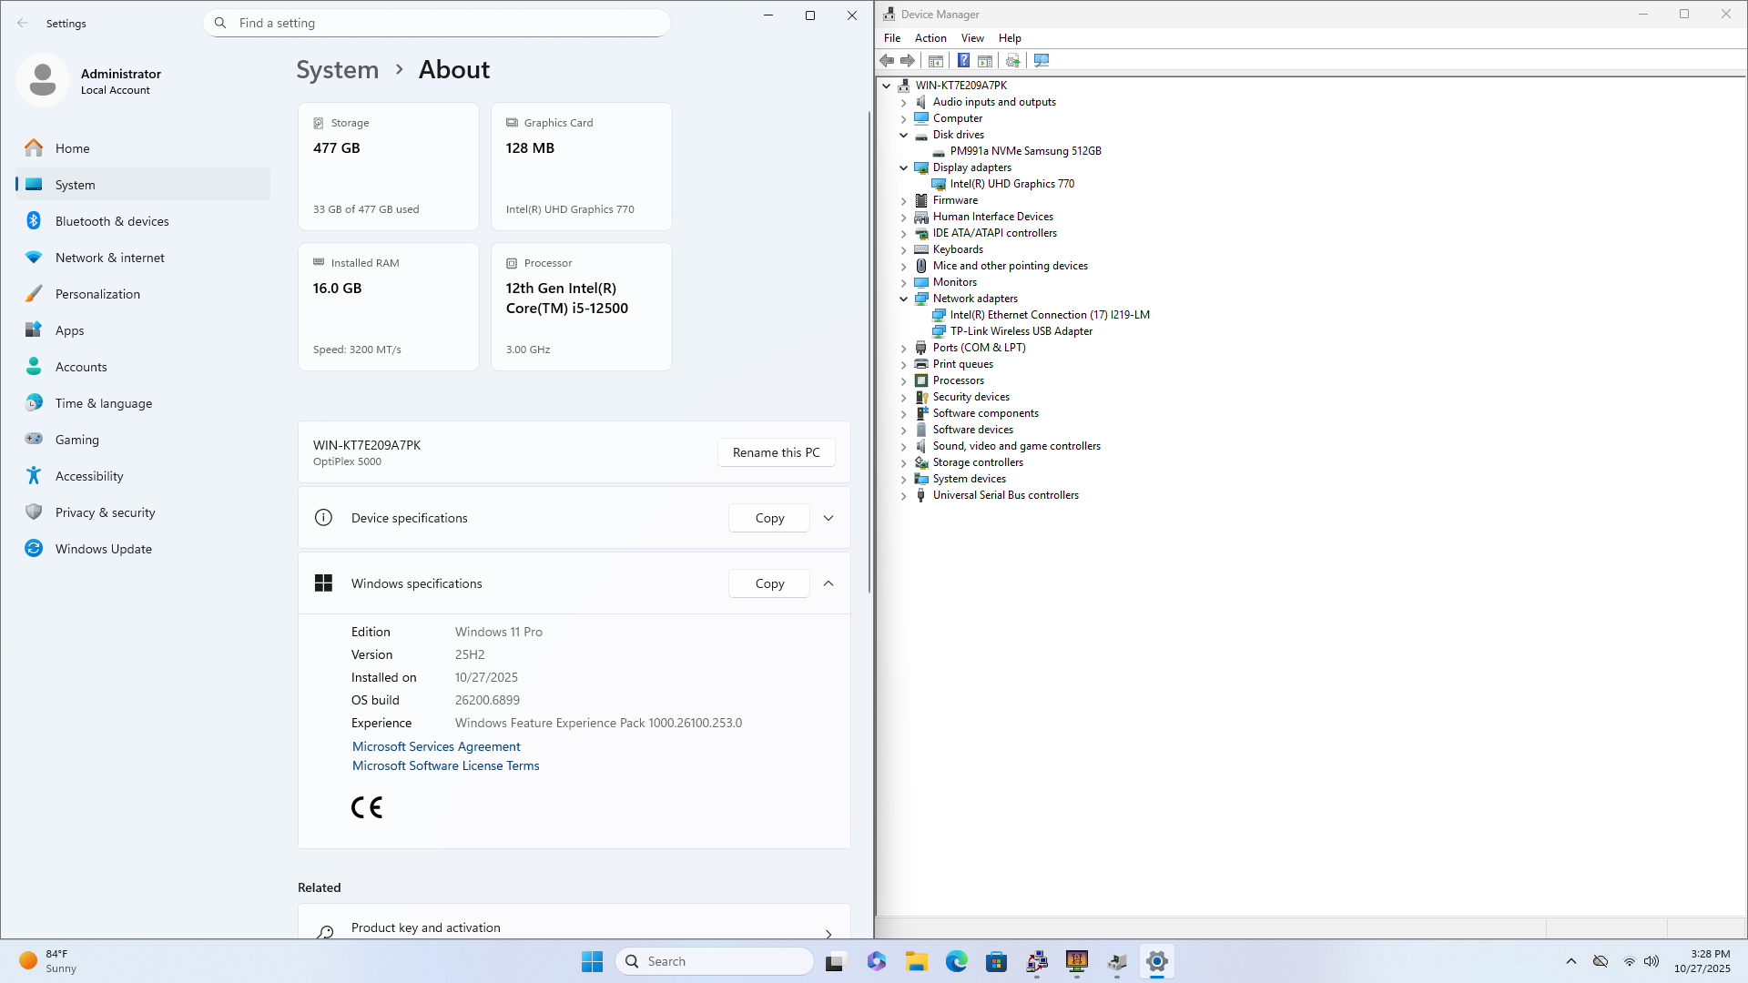Click Scan for hardware changes icon
This screenshot has height=983, width=1748.
(x=1042, y=60)
